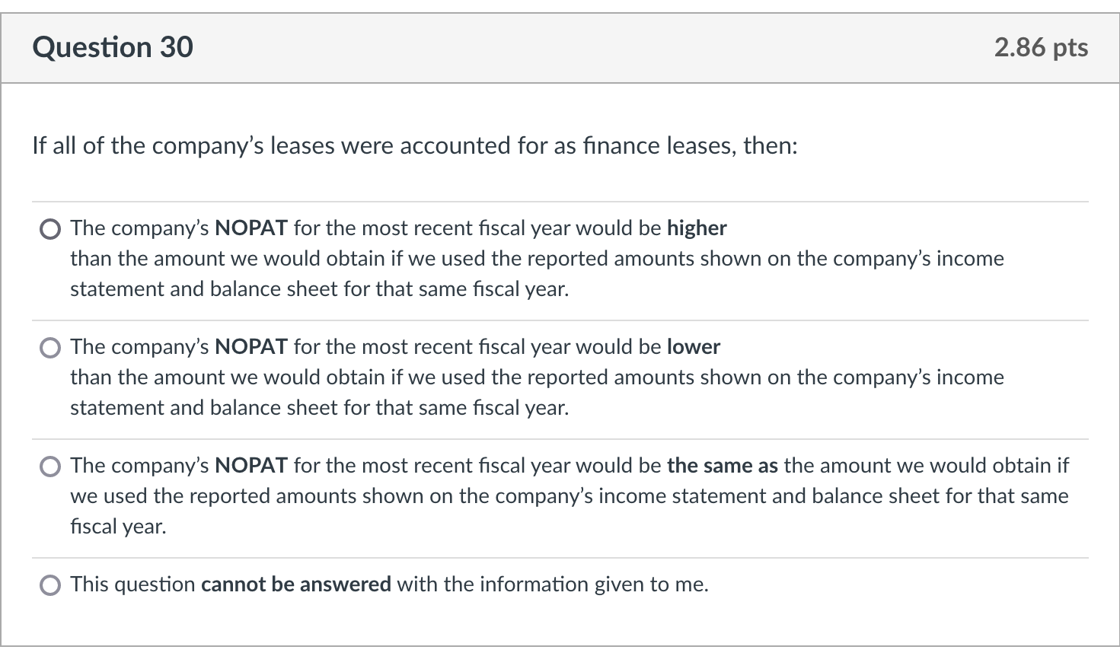The height and width of the screenshot is (653, 1120).
Task: Click the bold phrase 'the same as'
Action: (x=722, y=466)
